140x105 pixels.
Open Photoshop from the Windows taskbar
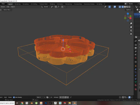46,103
